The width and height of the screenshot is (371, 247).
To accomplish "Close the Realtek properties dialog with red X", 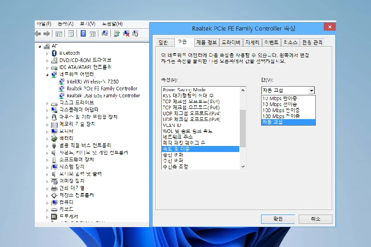I will (x=330, y=27).
